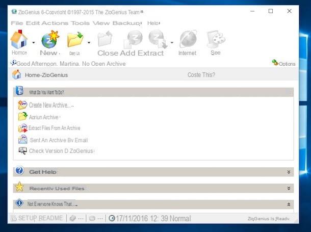Viewport: 311px width, 232px height.
Task: Click the Recently Used Files star icon
Action: (x=19, y=187)
